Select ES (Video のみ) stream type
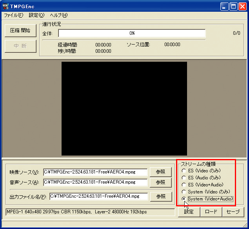This screenshot has height=229, width=249. (201, 171)
